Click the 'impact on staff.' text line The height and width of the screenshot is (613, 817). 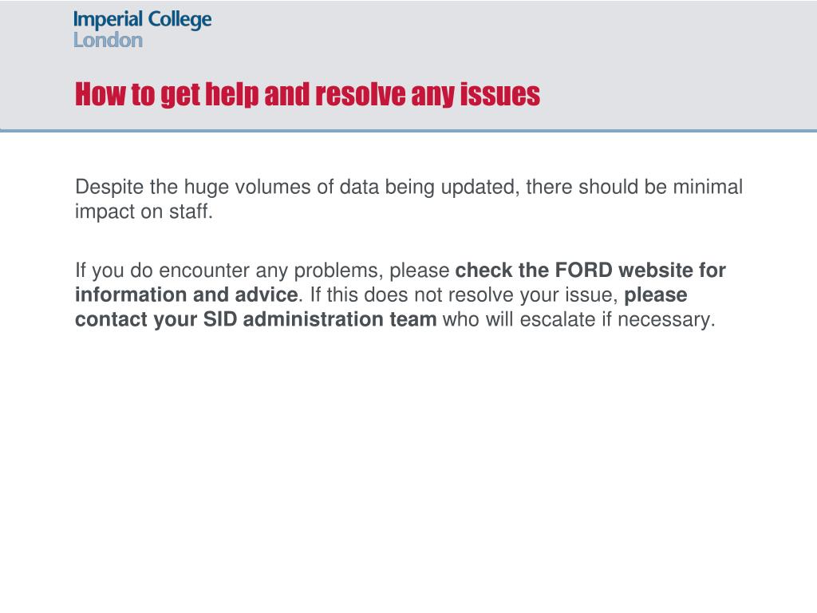(x=144, y=212)
